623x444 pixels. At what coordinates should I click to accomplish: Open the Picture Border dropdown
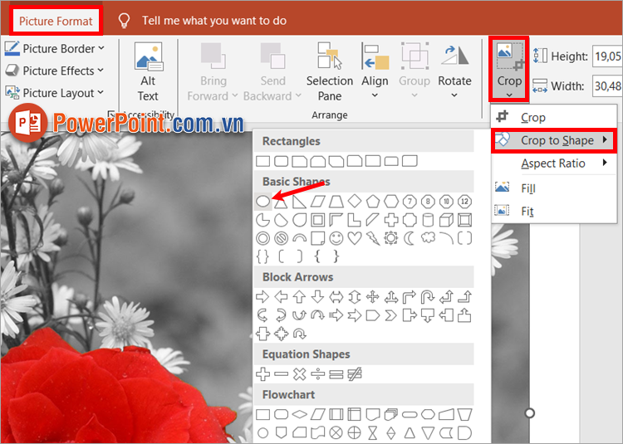(x=55, y=48)
